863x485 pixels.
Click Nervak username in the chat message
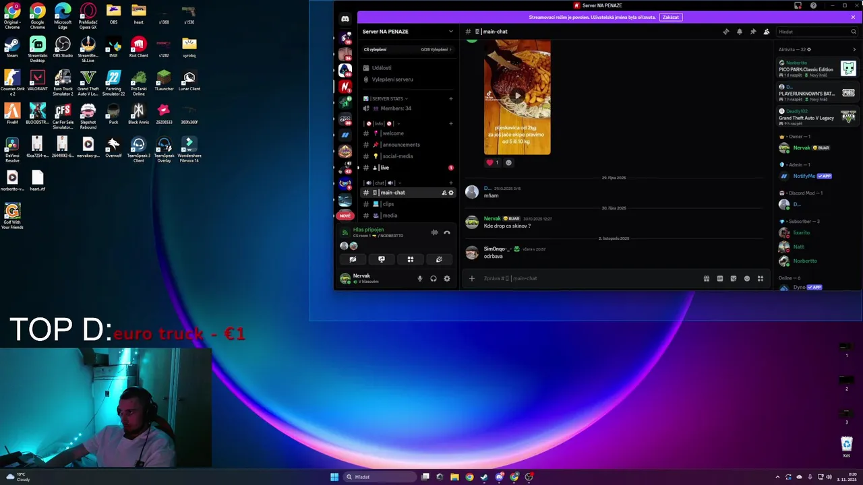coord(492,218)
